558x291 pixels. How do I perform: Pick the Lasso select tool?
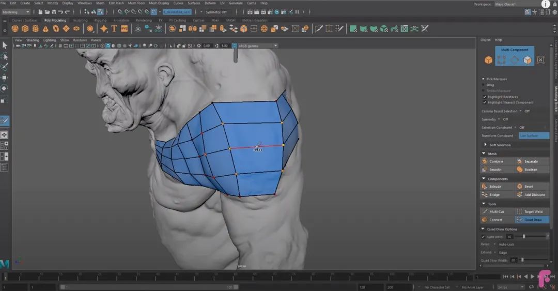(x=4, y=56)
